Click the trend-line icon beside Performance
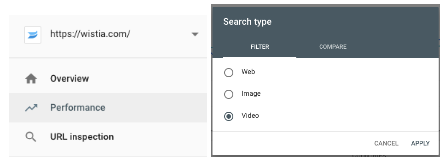Viewport: 445px width, 165px height. click(31, 108)
